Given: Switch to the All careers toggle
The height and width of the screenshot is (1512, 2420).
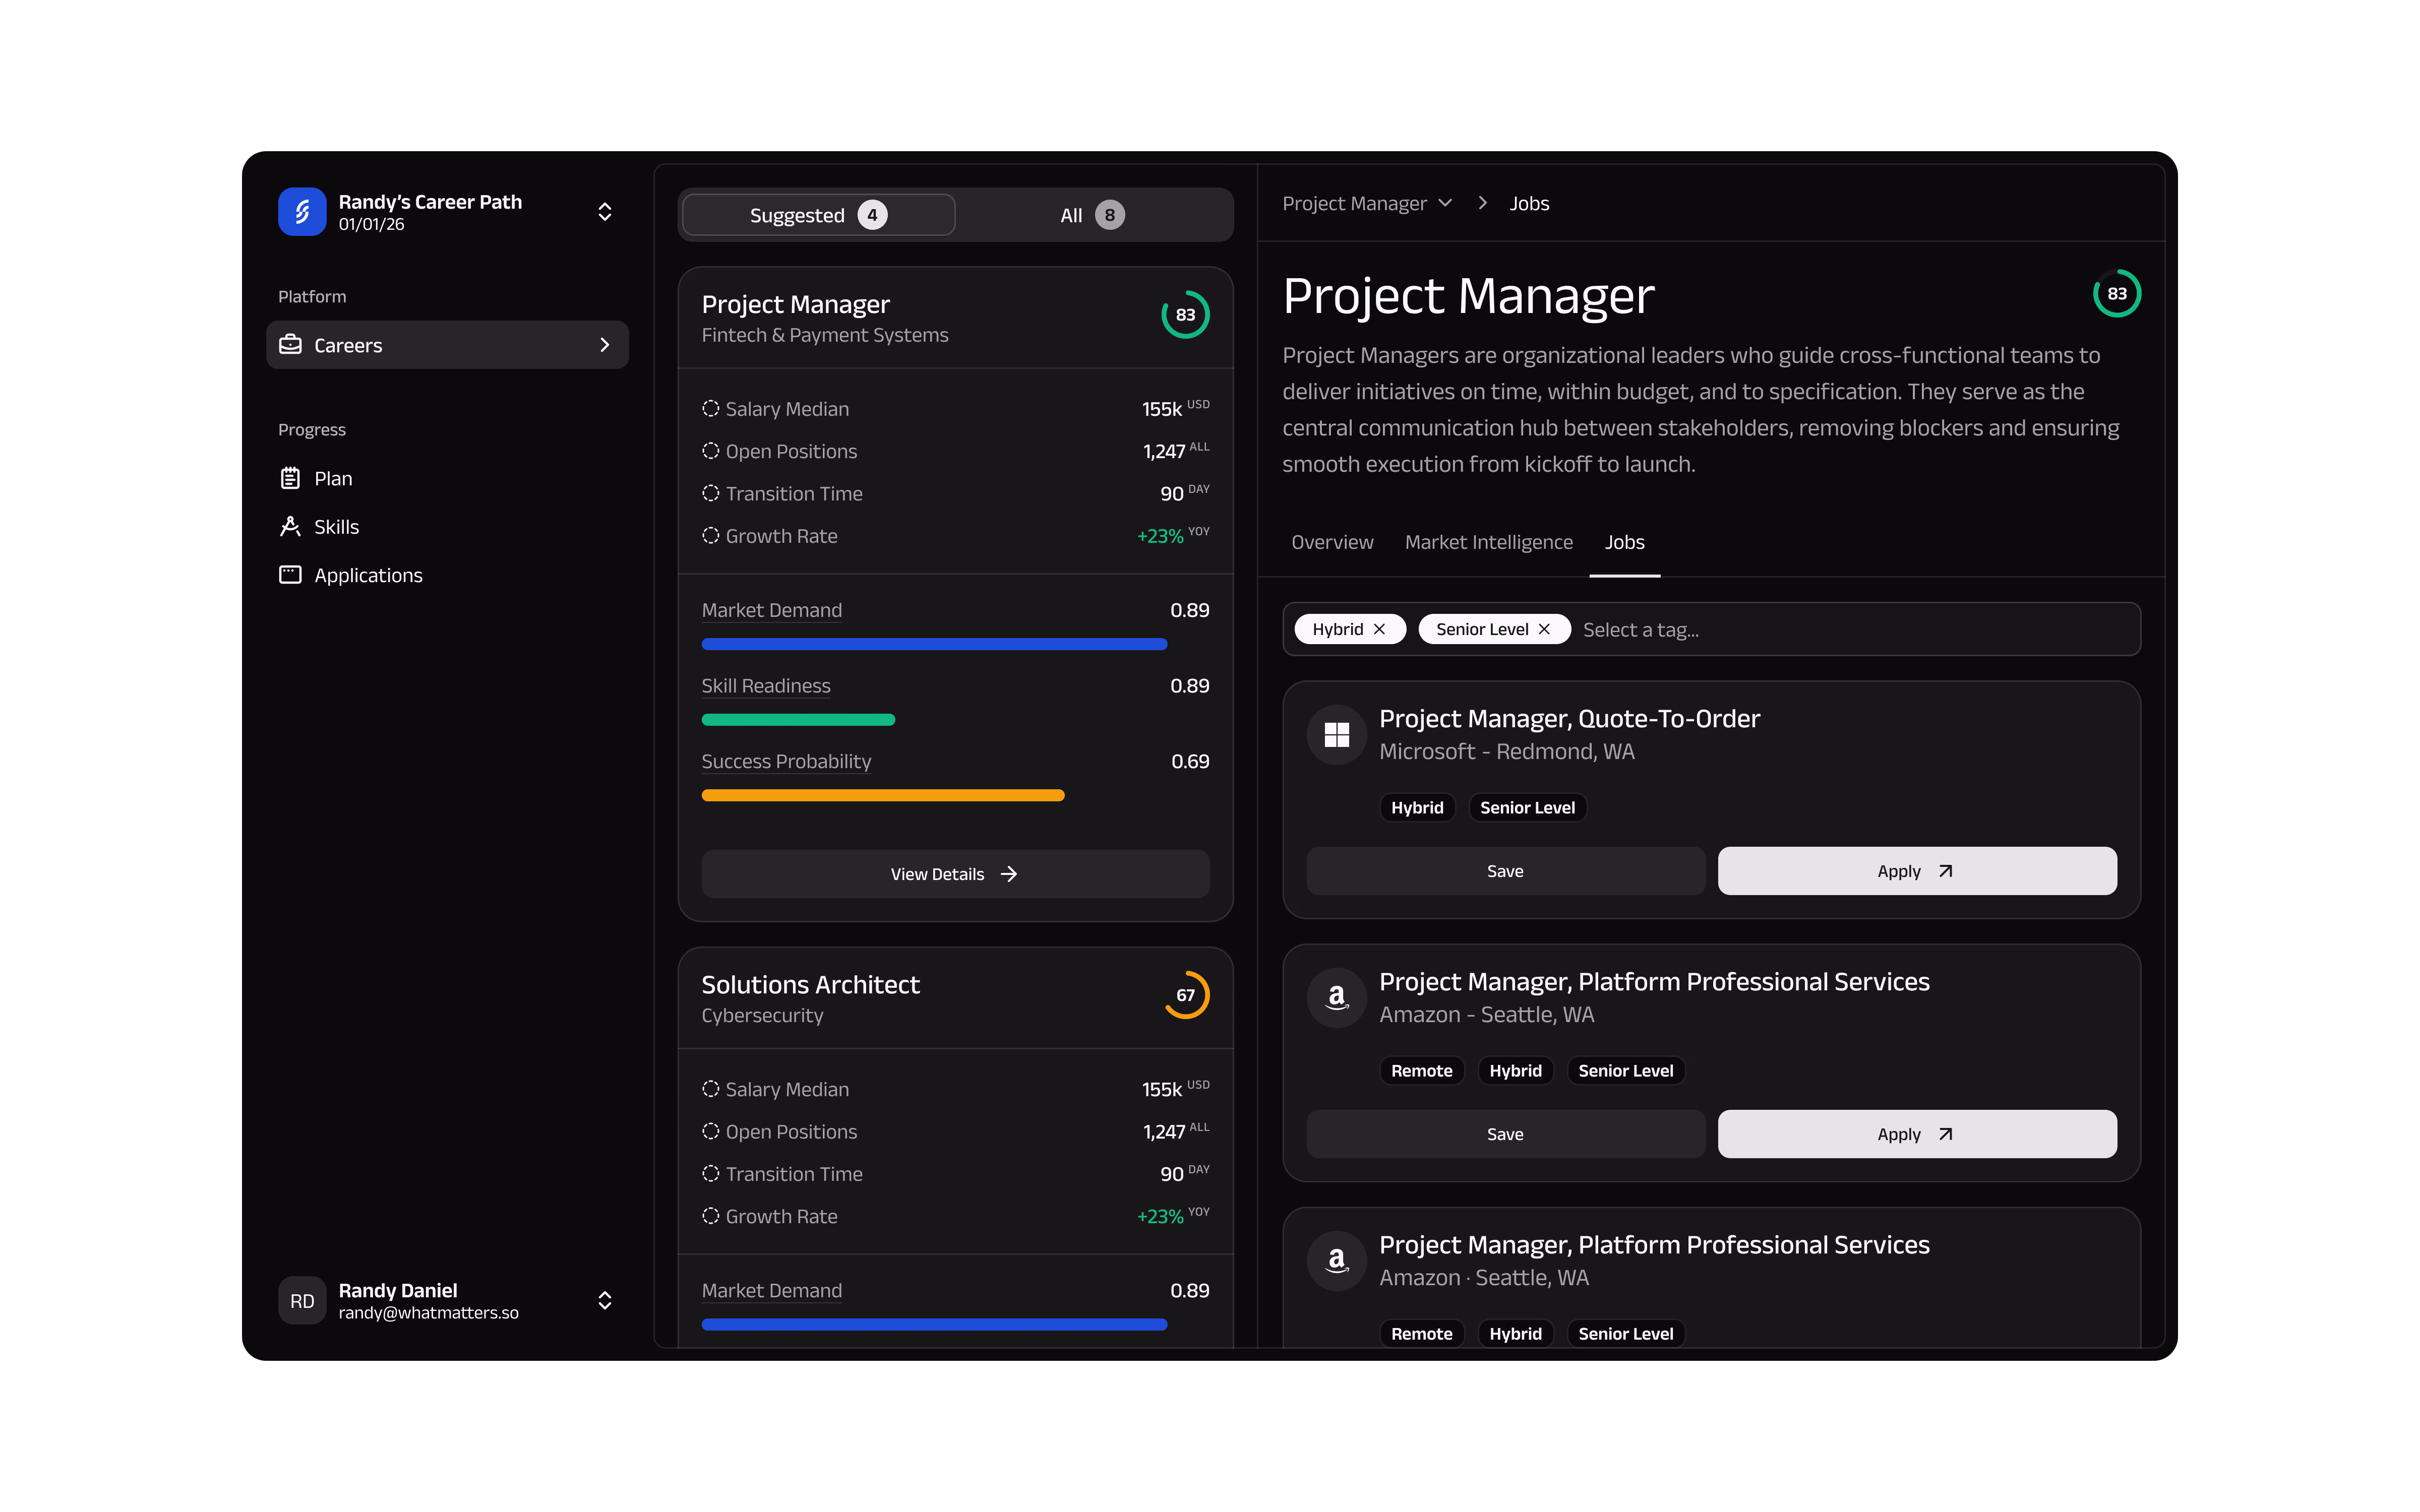Looking at the screenshot, I should click(1092, 215).
